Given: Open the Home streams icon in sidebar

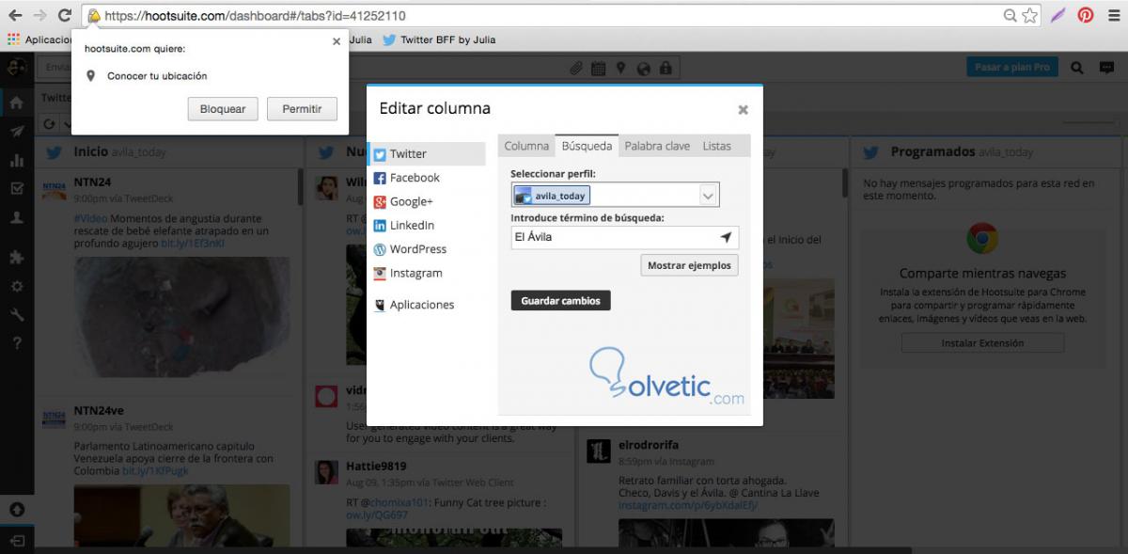Looking at the screenshot, I should coord(16,103).
